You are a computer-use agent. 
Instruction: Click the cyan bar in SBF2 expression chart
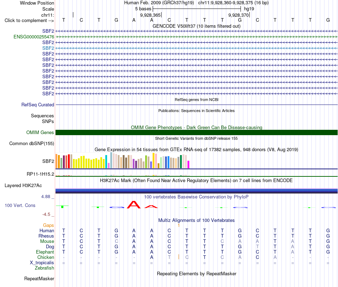coord(106,161)
